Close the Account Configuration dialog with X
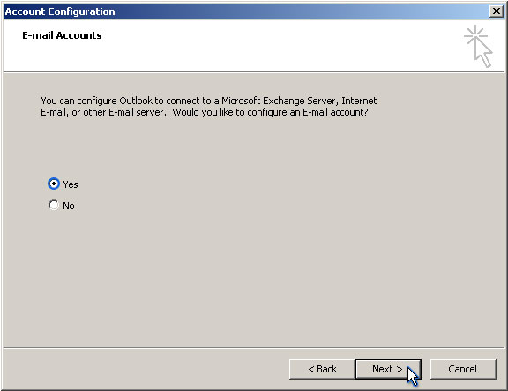The height and width of the screenshot is (391, 508). (497, 11)
